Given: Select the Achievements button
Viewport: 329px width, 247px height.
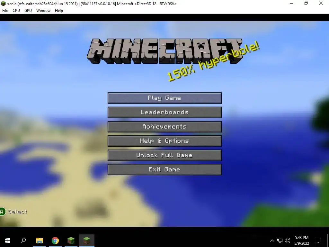Looking at the screenshot, I should tap(164, 127).
